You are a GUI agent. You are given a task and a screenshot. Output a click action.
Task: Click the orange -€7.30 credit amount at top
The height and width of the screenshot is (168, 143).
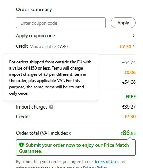tap(125, 47)
